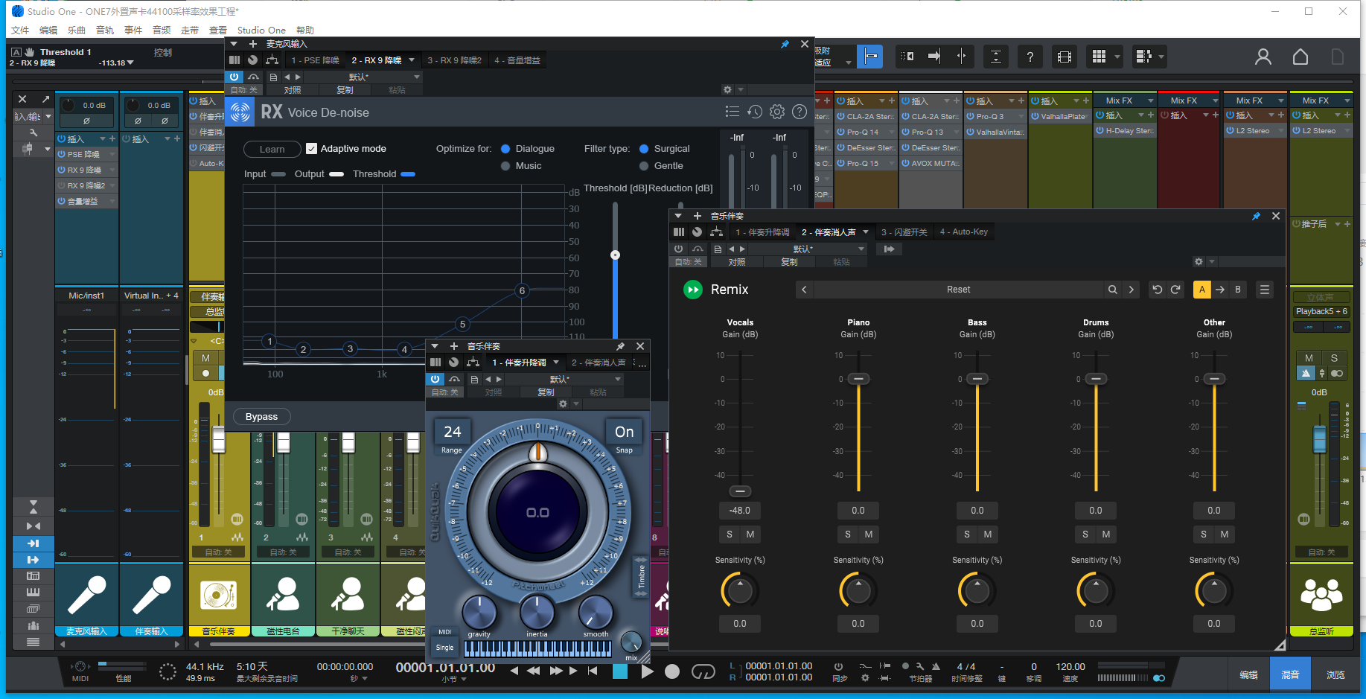Solo the Vocals stem in Remix
1366x699 pixels.
pyautogui.click(x=730, y=534)
